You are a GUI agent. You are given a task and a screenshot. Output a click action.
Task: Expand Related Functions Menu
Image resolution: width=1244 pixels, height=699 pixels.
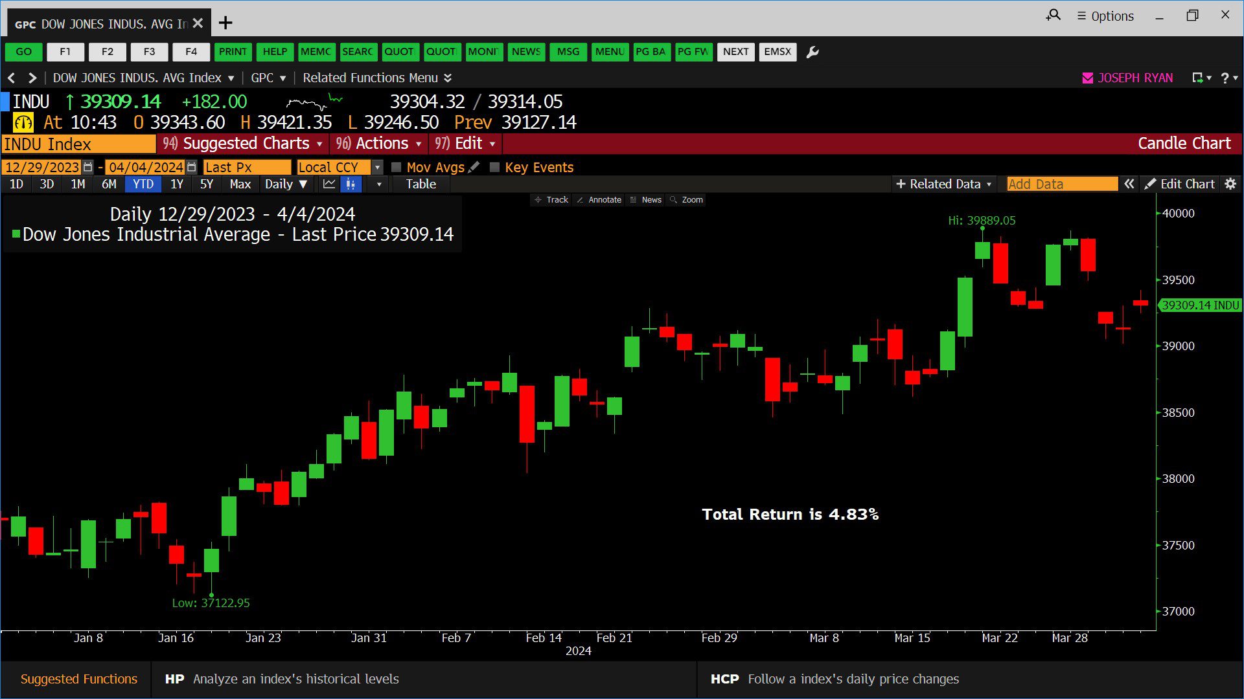[377, 78]
